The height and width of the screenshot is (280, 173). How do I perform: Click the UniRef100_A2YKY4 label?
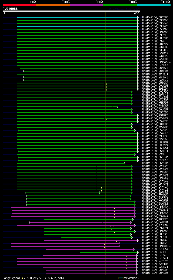(155, 53)
